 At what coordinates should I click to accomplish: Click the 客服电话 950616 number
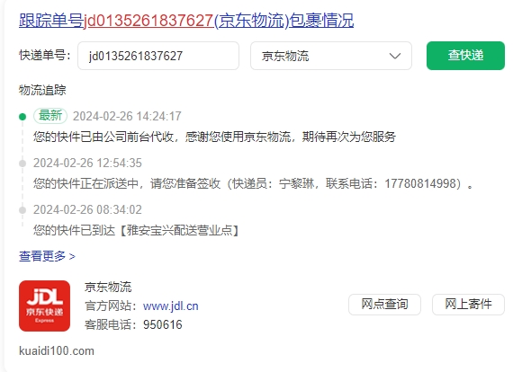163,324
